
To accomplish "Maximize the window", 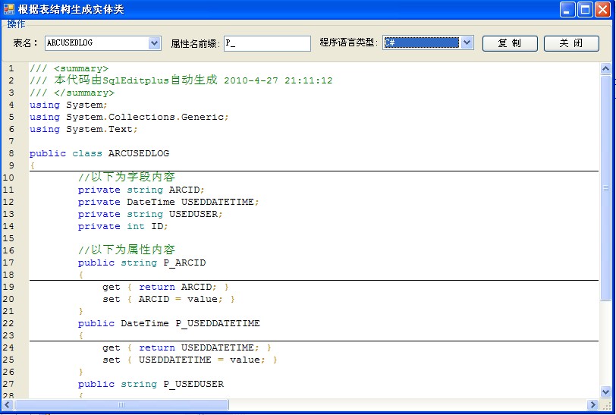I will click(x=585, y=9).
